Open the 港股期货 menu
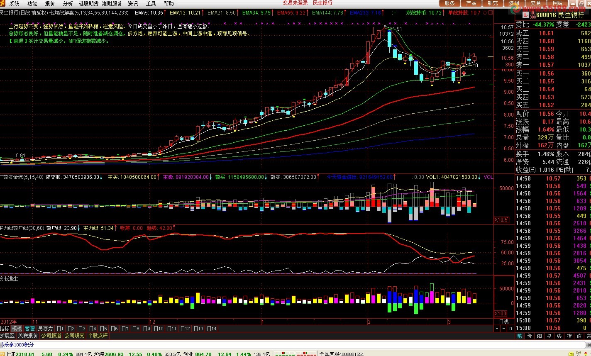Image resolution: width=591 pixels, height=356 pixels. click(88, 3)
